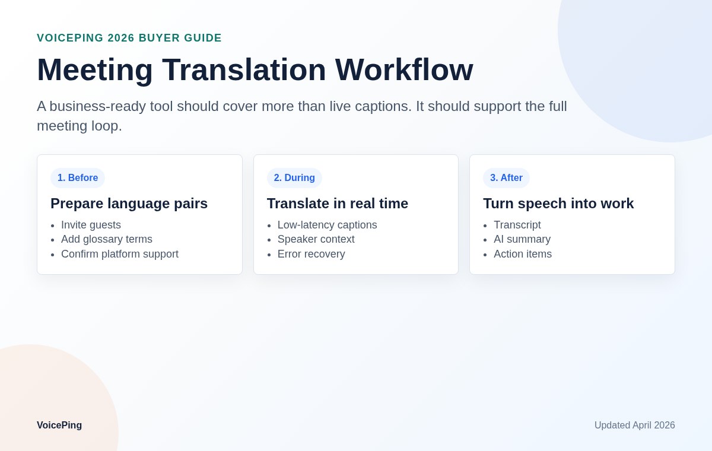
Task: Click the 'Invite guests' bullet
Action: pyautogui.click(x=91, y=225)
